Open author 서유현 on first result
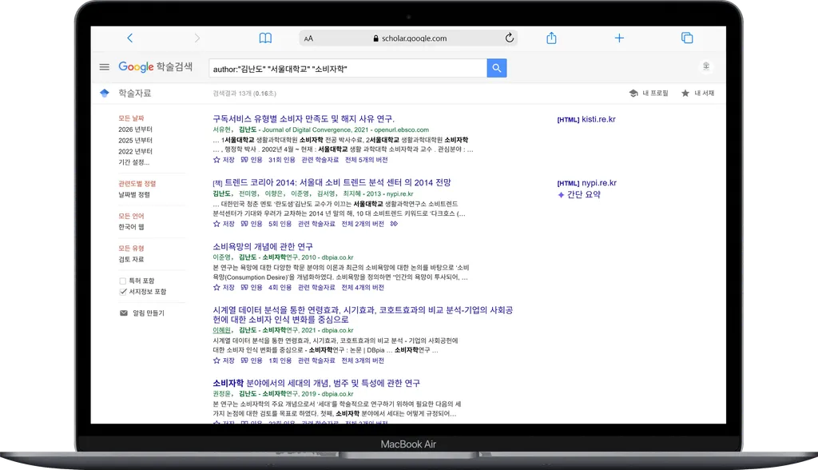818x470 pixels. click(222, 130)
